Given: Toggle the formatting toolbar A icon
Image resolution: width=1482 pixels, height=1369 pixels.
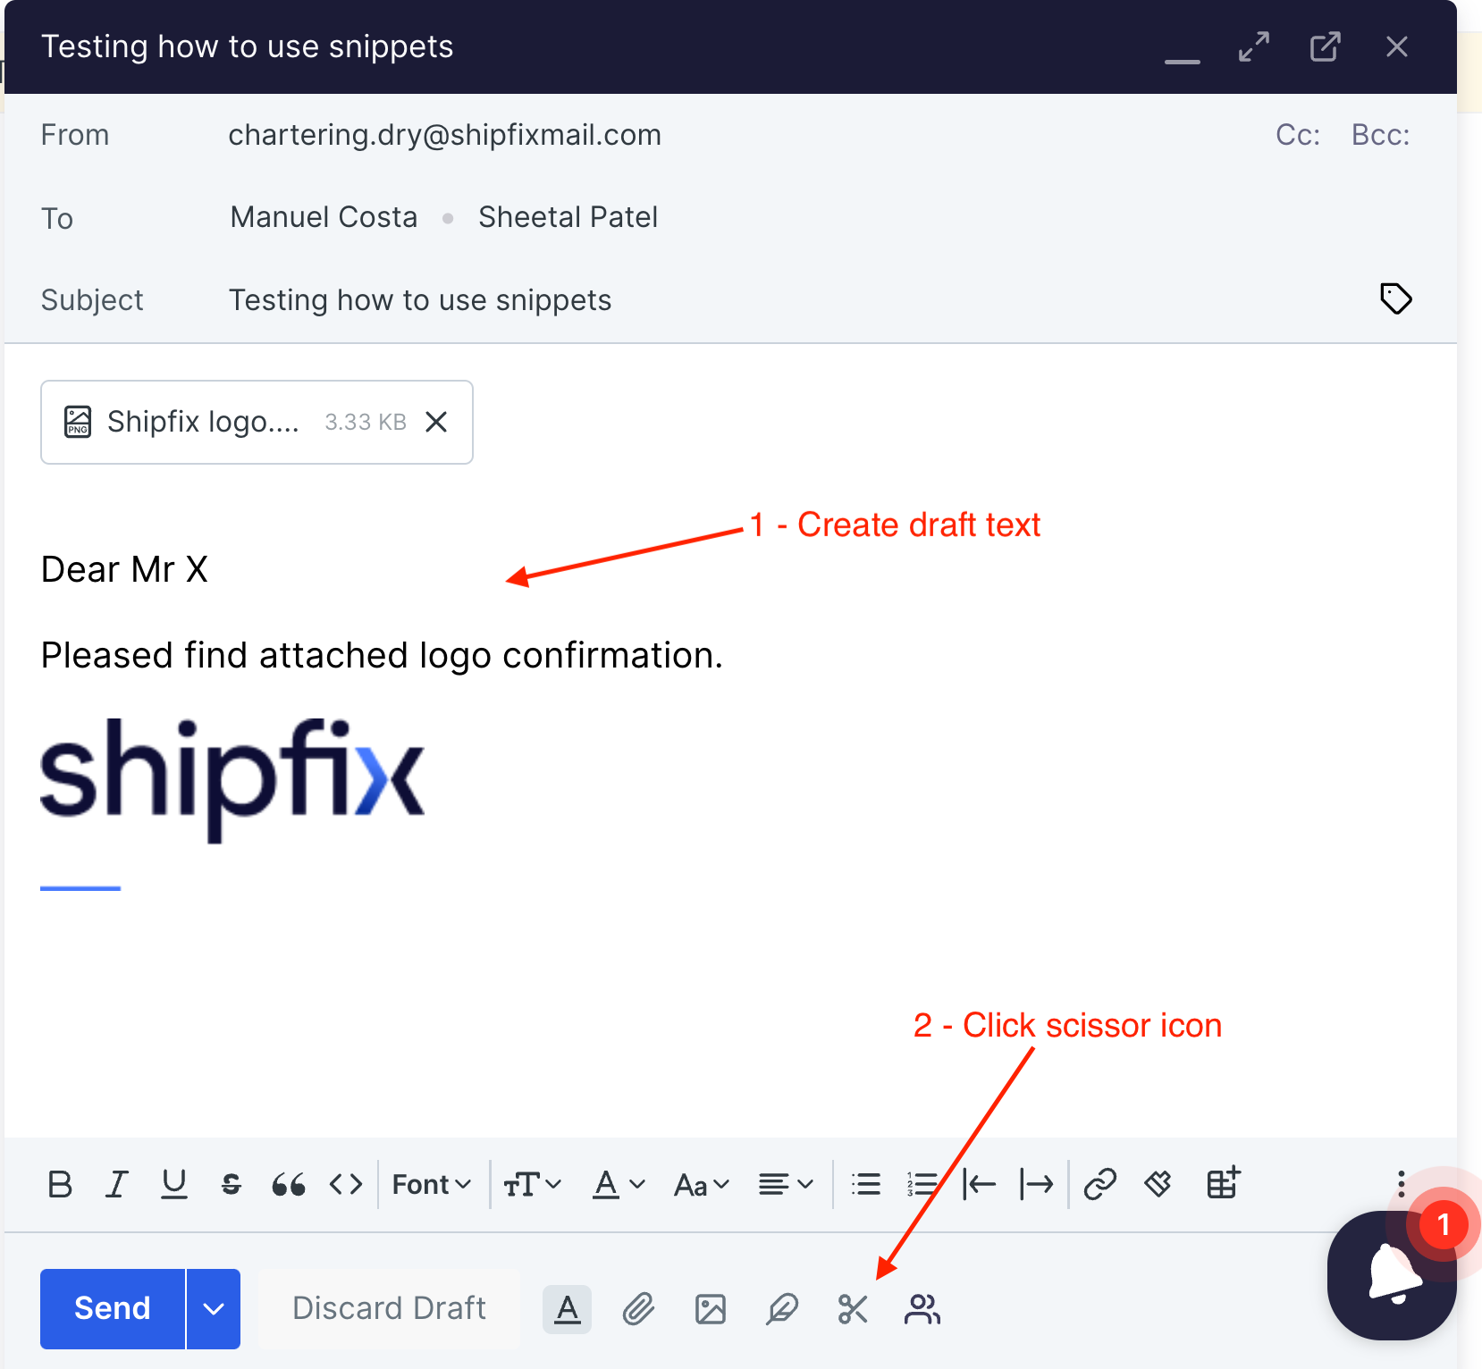Looking at the screenshot, I should 568,1309.
